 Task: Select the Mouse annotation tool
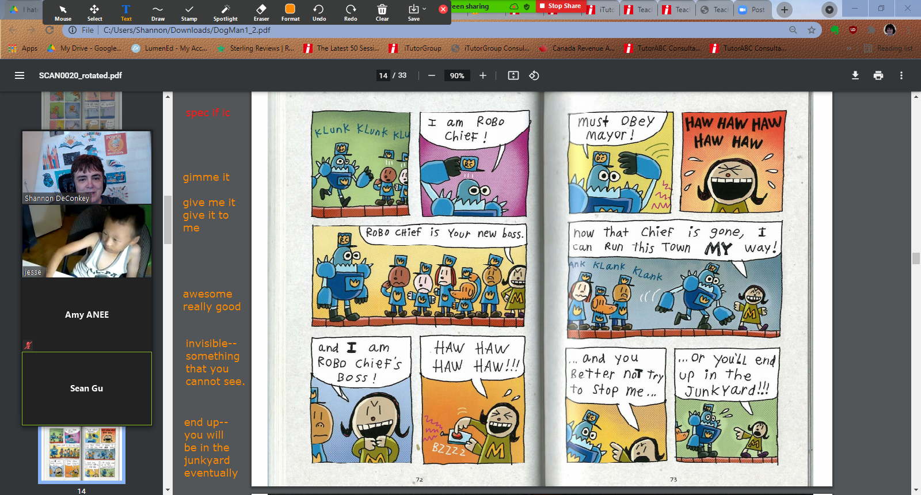coord(63,12)
